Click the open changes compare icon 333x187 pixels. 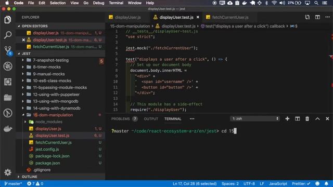click(308, 17)
